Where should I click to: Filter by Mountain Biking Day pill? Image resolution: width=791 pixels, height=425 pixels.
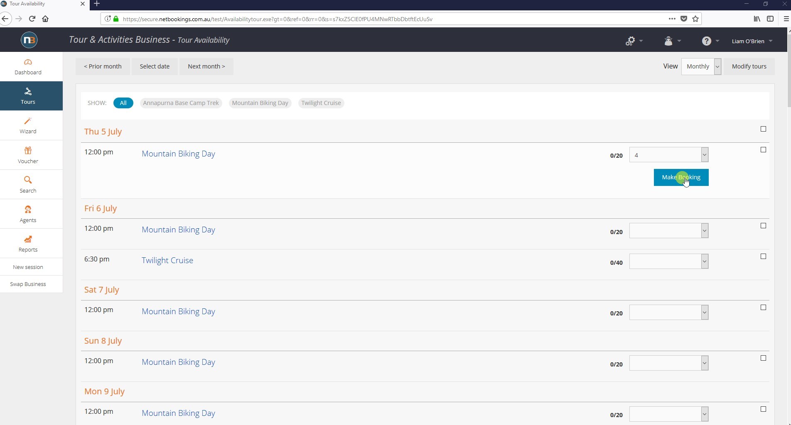tap(260, 103)
